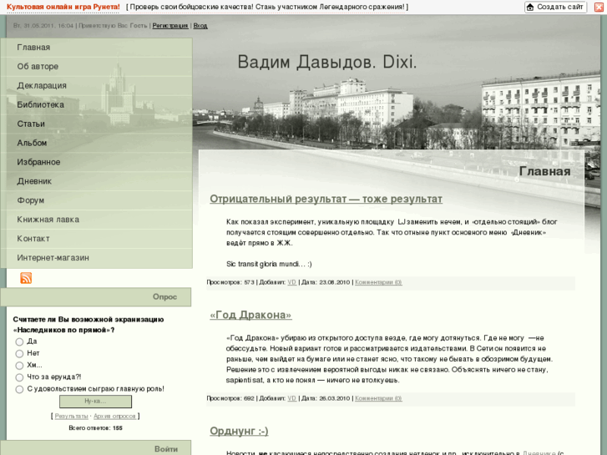Click the orange RSS feed icon

(26, 278)
